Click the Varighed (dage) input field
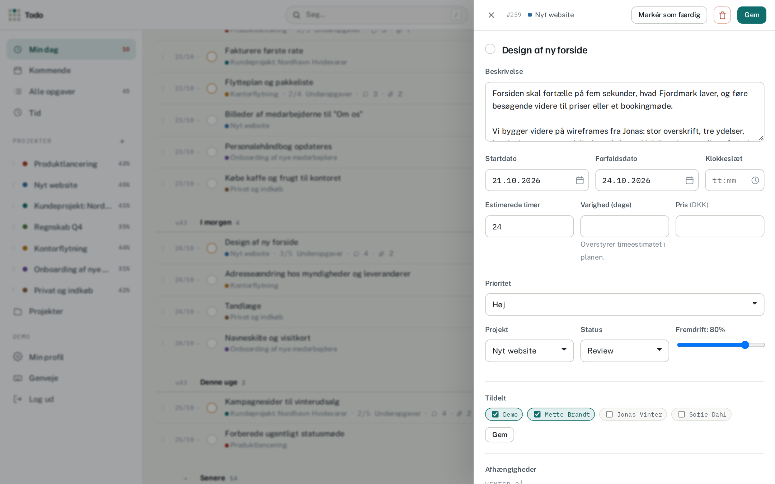775x484 pixels. coord(624,226)
